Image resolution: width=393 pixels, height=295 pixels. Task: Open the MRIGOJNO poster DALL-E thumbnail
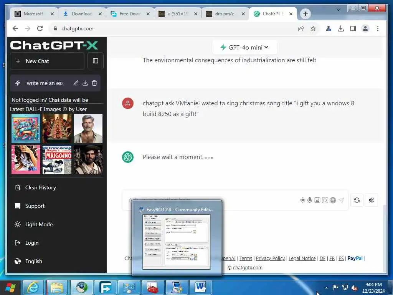pyautogui.click(x=57, y=159)
